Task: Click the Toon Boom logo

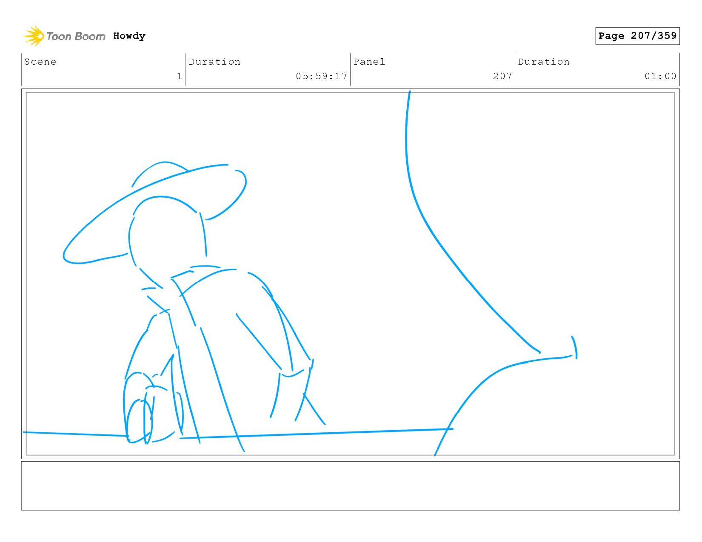Action: 64,36
